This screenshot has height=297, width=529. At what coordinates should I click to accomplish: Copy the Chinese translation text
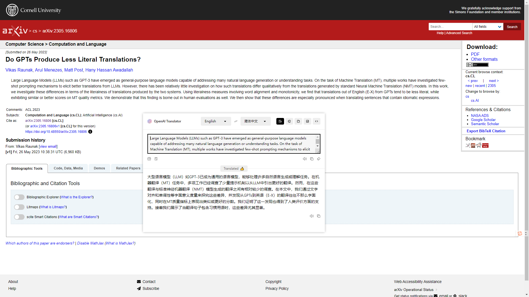[319, 216]
